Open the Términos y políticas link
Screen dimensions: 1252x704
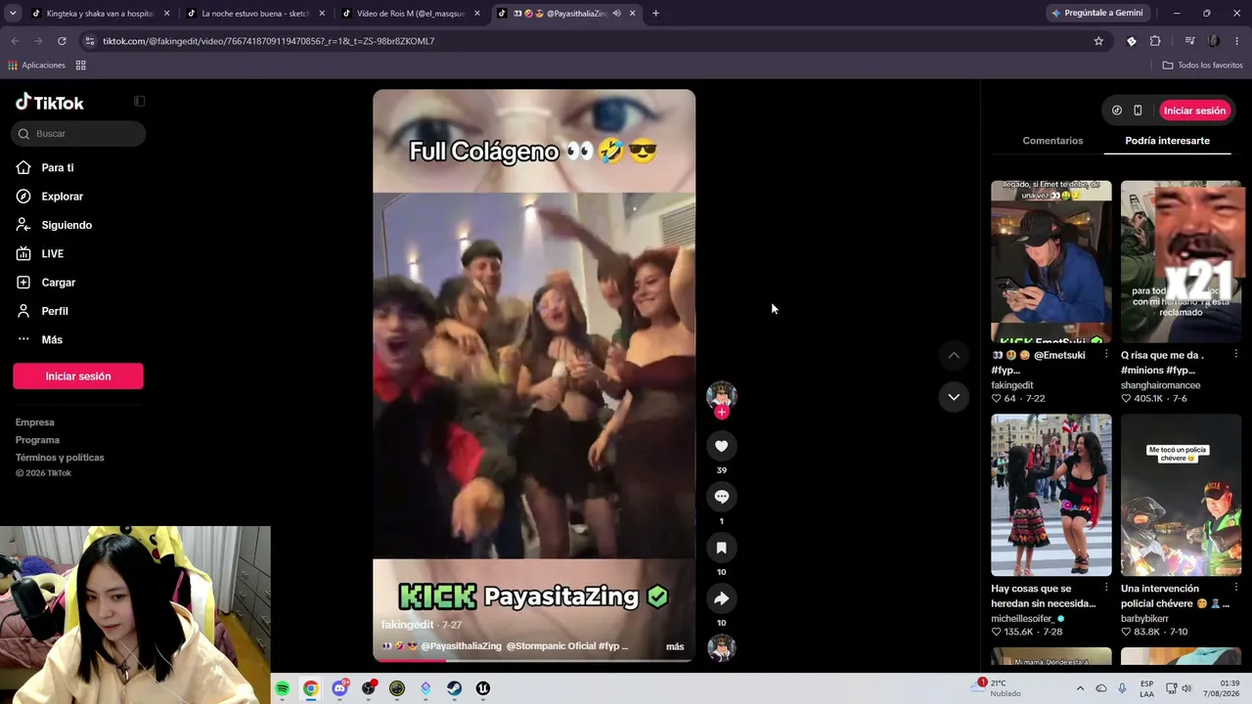[60, 458]
